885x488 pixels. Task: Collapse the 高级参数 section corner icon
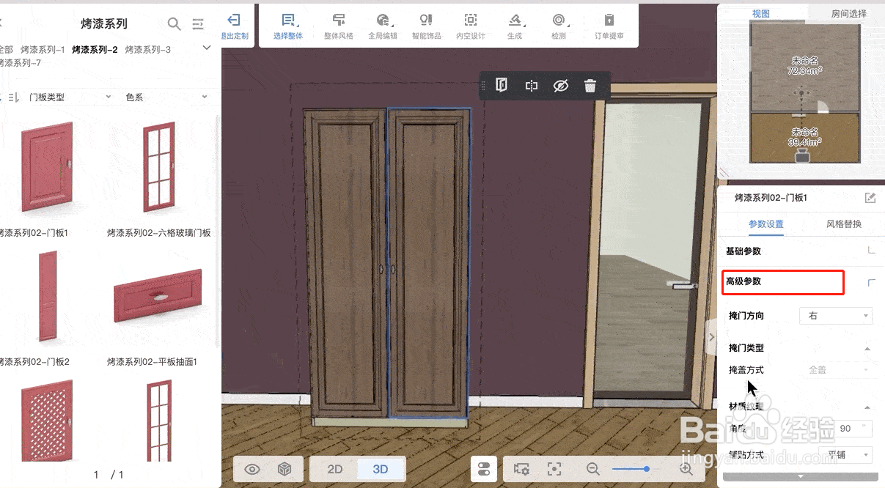click(x=871, y=282)
